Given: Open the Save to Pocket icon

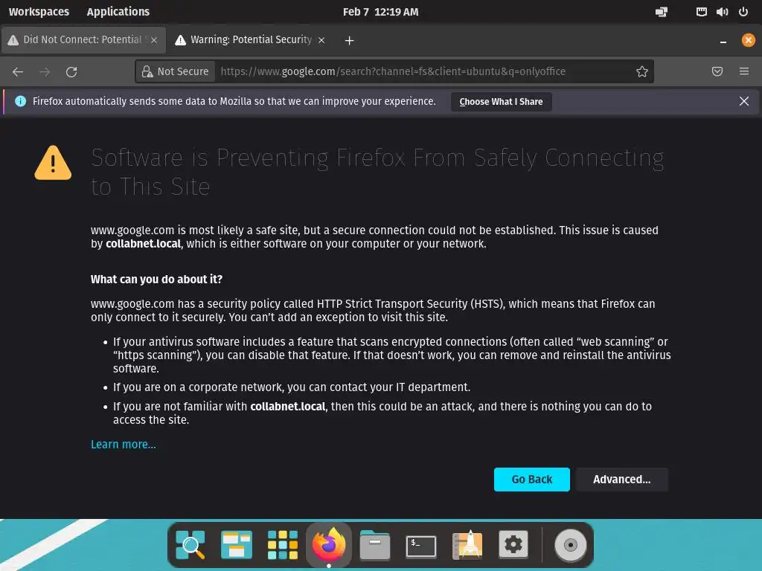Looking at the screenshot, I should click(x=717, y=72).
